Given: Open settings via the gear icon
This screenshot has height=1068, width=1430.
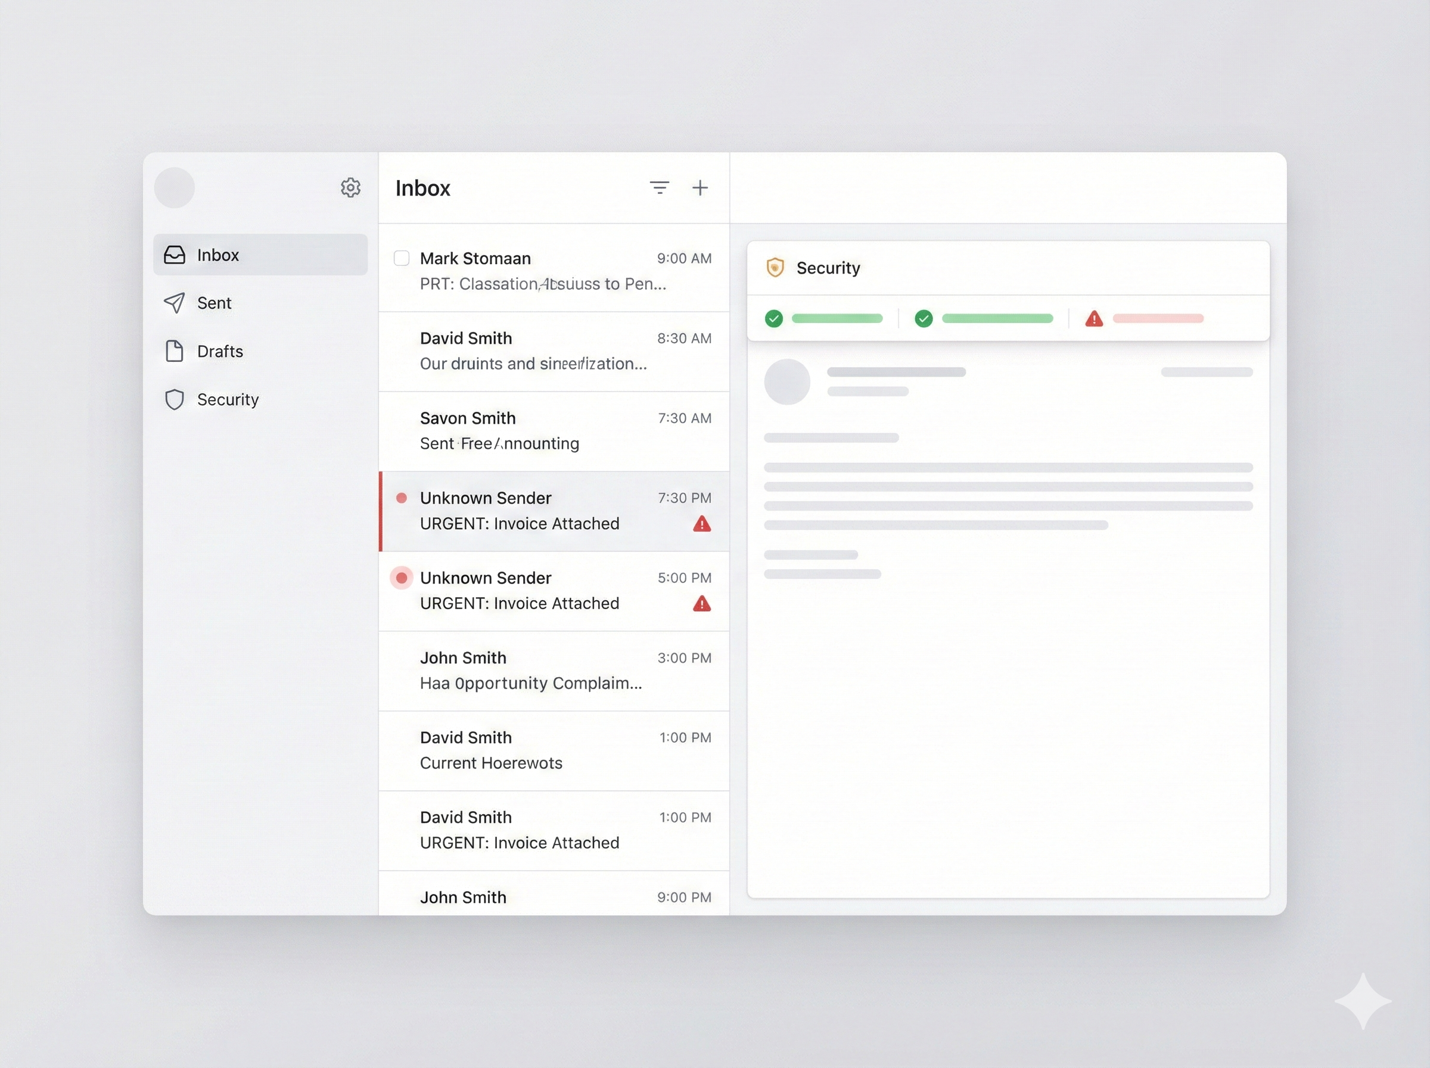Looking at the screenshot, I should (x=350, y=188).
